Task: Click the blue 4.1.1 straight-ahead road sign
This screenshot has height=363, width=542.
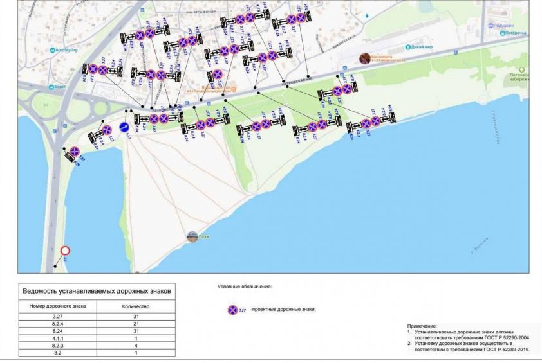Action: coord(124,127)
